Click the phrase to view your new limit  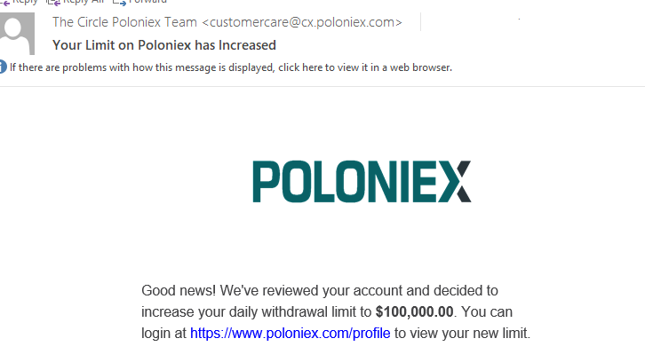coord(462,333)
